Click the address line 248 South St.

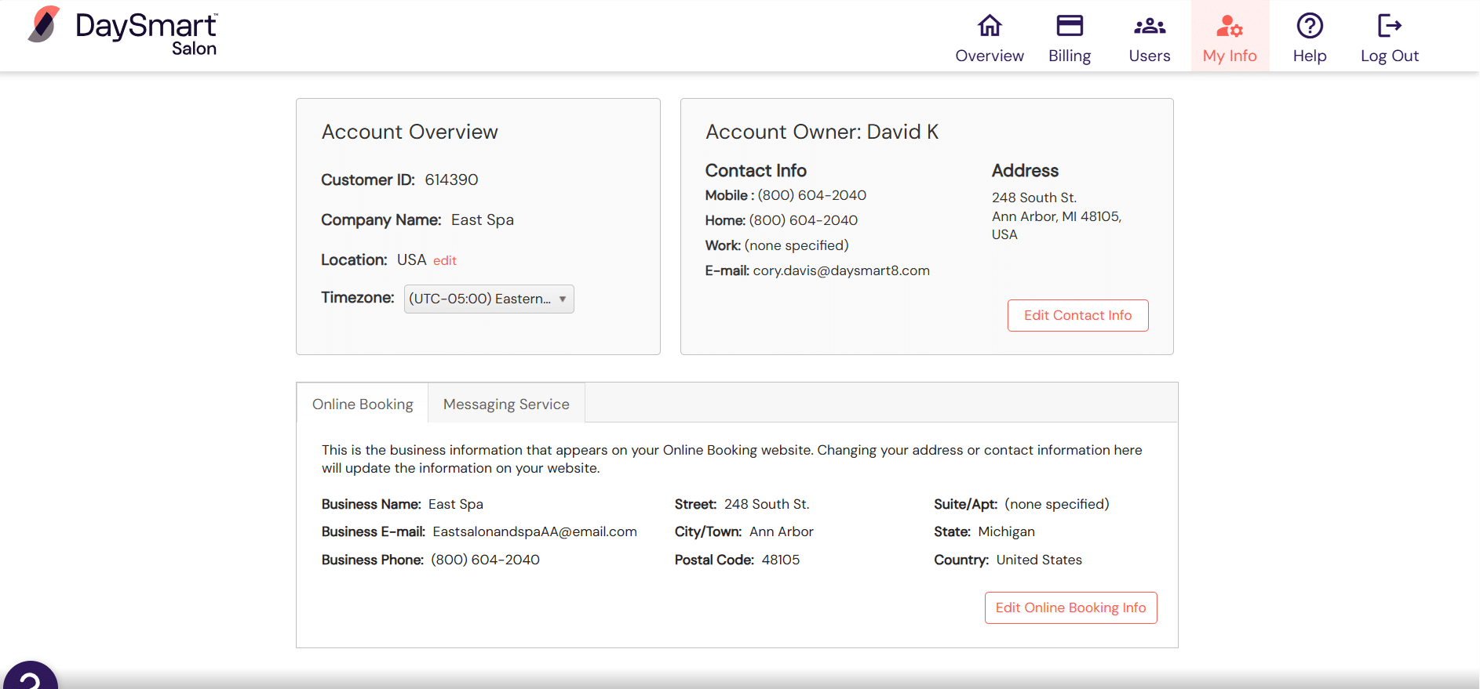(1034, 198)
